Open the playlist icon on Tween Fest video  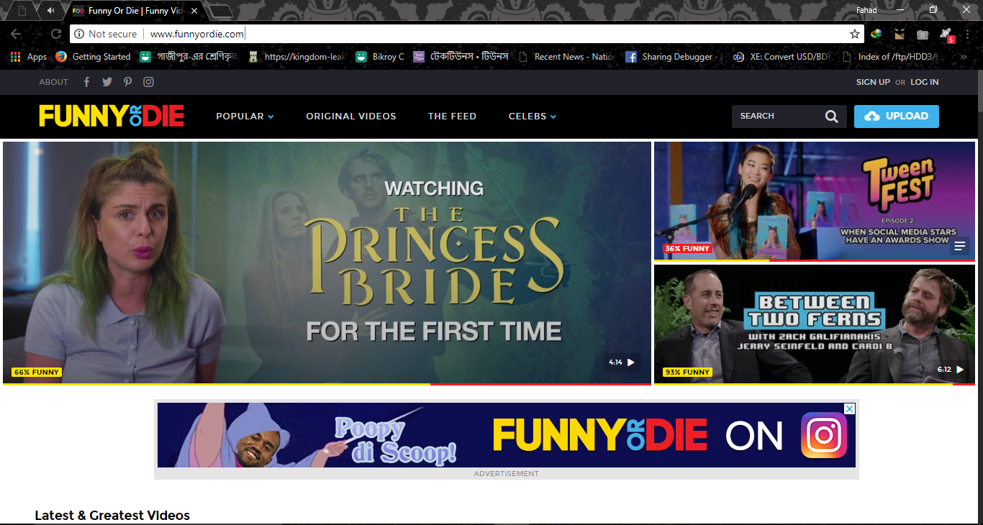(959, 247)
